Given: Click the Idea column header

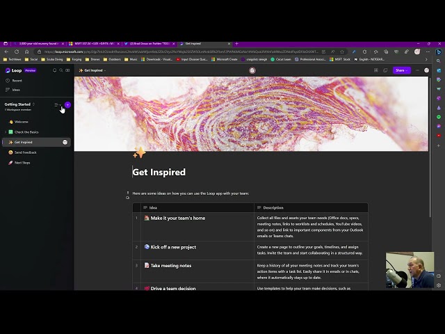Looking at the screenshot, I should (x=197, y=207).
